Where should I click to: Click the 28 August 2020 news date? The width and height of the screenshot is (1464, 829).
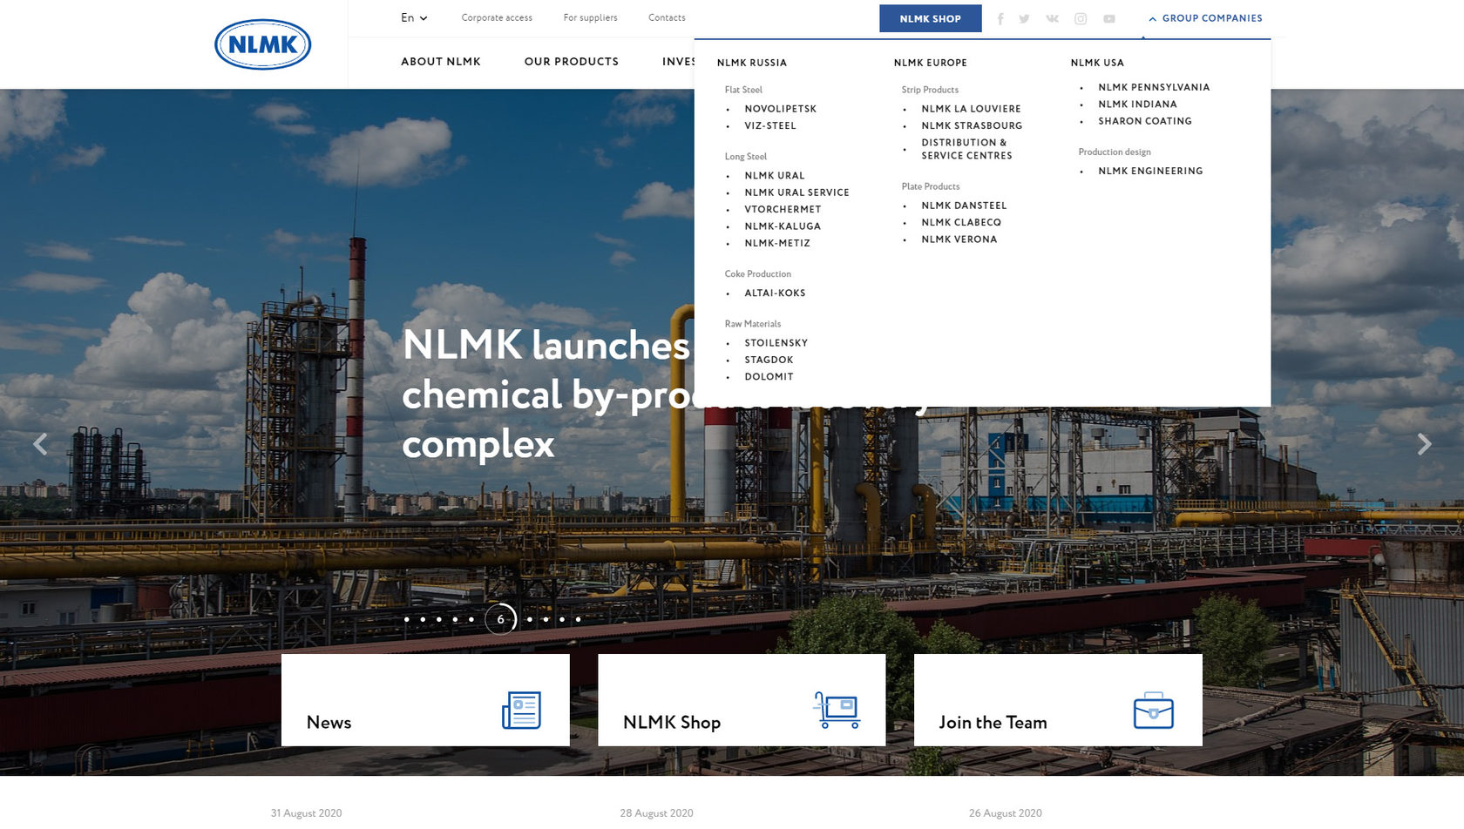pos(656,813)
